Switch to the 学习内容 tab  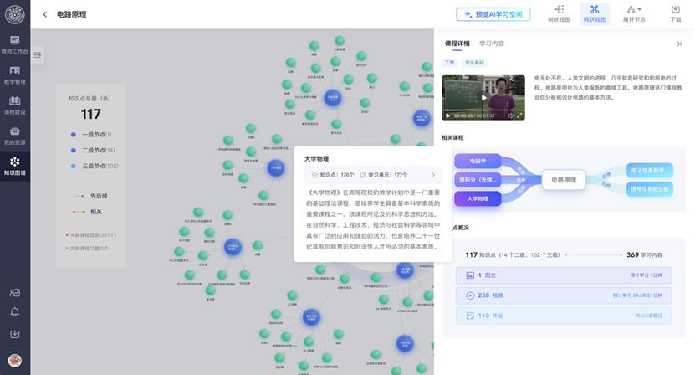point(492,44)
